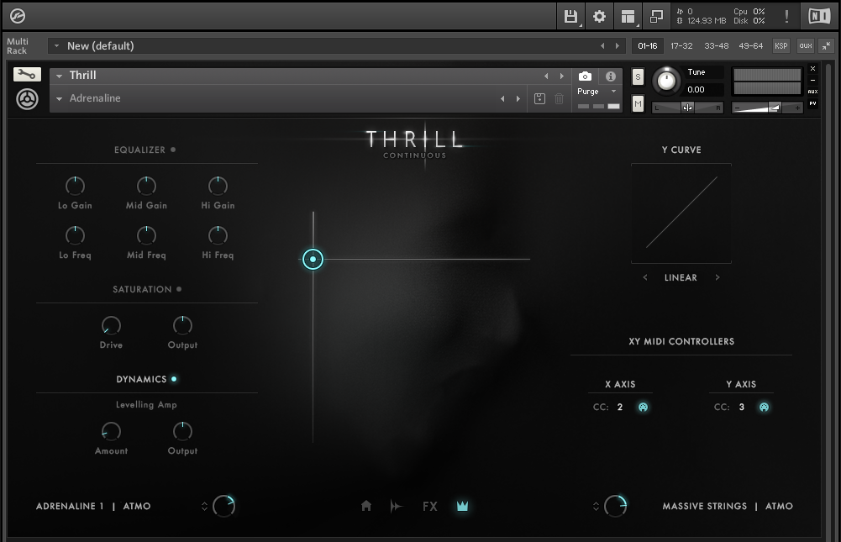The height and width of the screenshot is (542, 841).
Task: Click the pan slider
Action: [687, 108]
